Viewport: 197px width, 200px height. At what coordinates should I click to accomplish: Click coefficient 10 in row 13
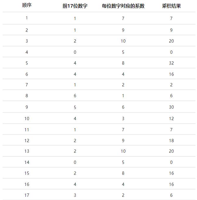123,151
